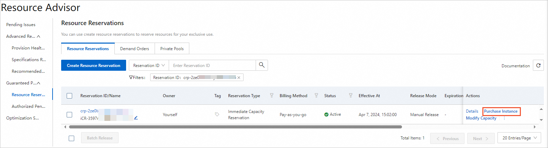
Task: Click the Enter Reservation ID search field
Action: (x=213, y=65)
